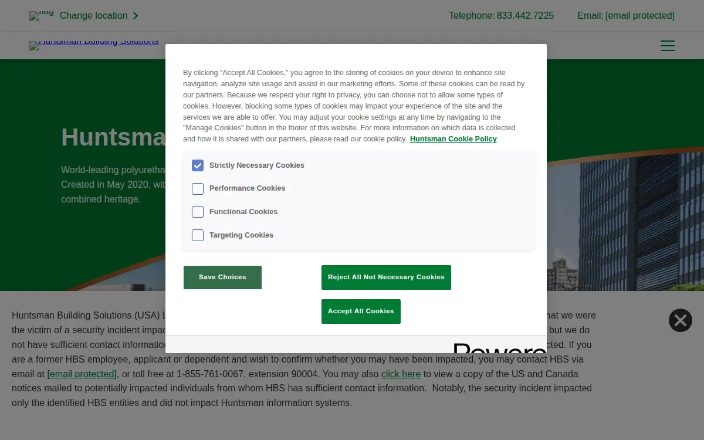Select the 'Performance Cookies' label text
The height and width of the screenshot is (440, 704).
pos(247,188)
